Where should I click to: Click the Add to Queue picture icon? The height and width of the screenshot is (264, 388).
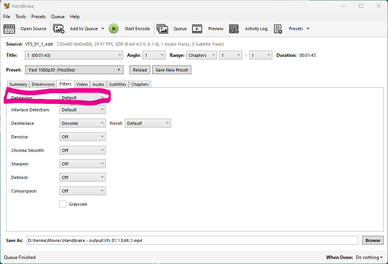[59, 29]
